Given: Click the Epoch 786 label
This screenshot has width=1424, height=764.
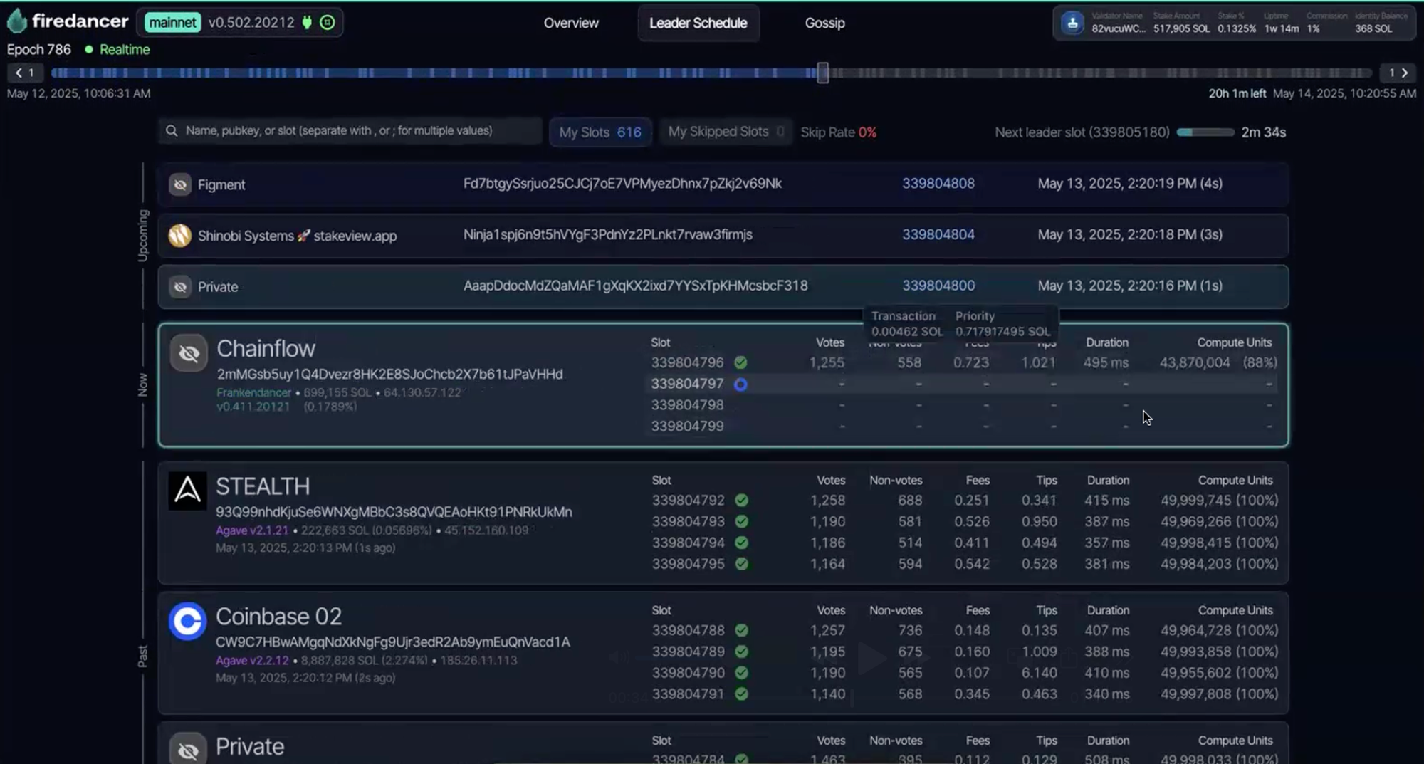Looking at the screenshot, I should (x=39, y=49).
